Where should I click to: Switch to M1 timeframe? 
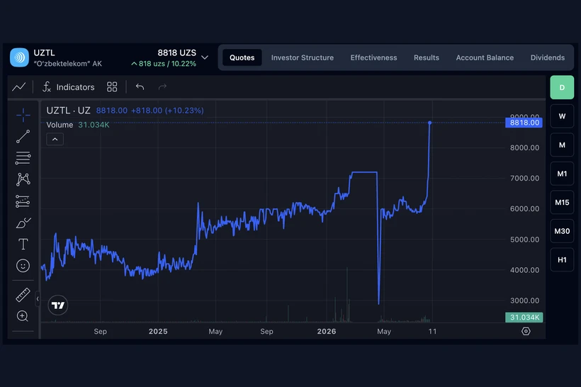562,174
